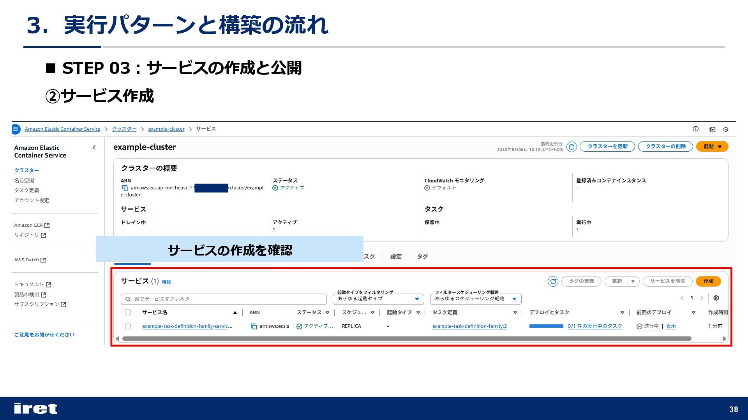Sort by ステータス column arrow
Screen dimensions: 748x420
coord(328,313)
